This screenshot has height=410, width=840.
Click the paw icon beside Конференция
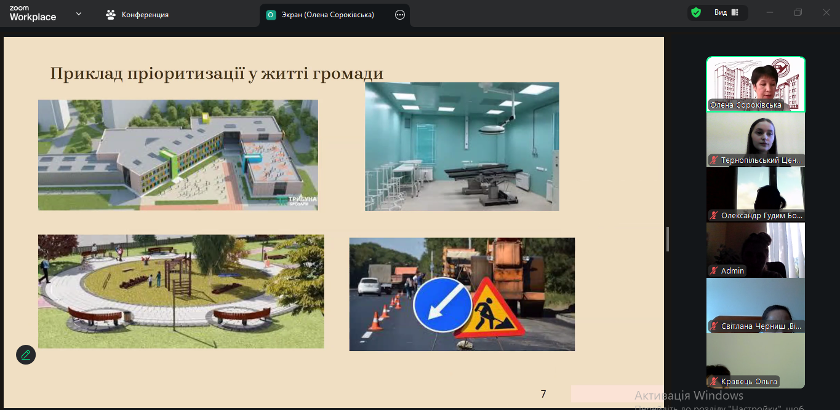111,15
